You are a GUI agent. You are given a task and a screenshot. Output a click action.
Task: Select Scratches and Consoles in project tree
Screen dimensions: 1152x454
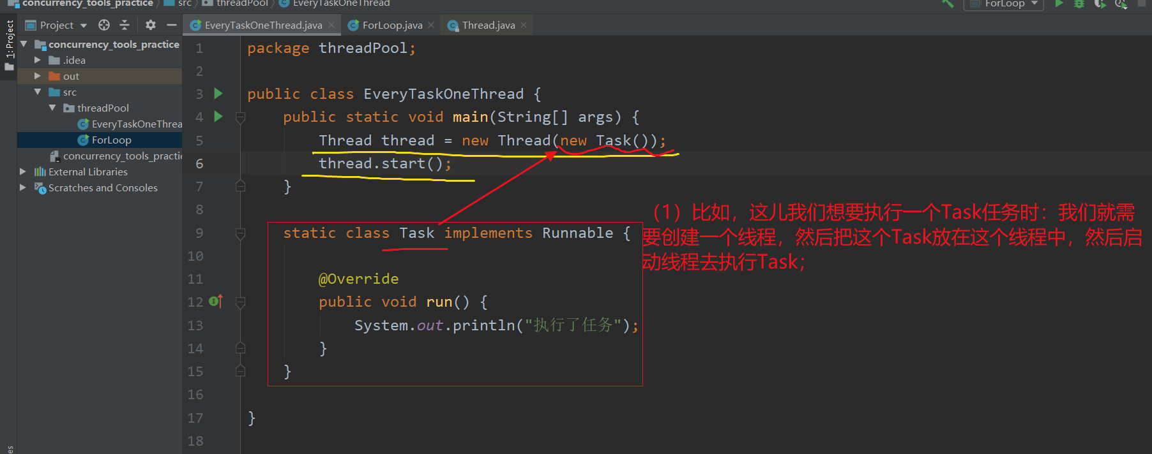103,187
